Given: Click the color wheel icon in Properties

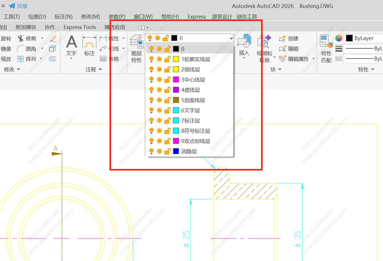Looking at the screenshot, I should click(x=339, y=38).
